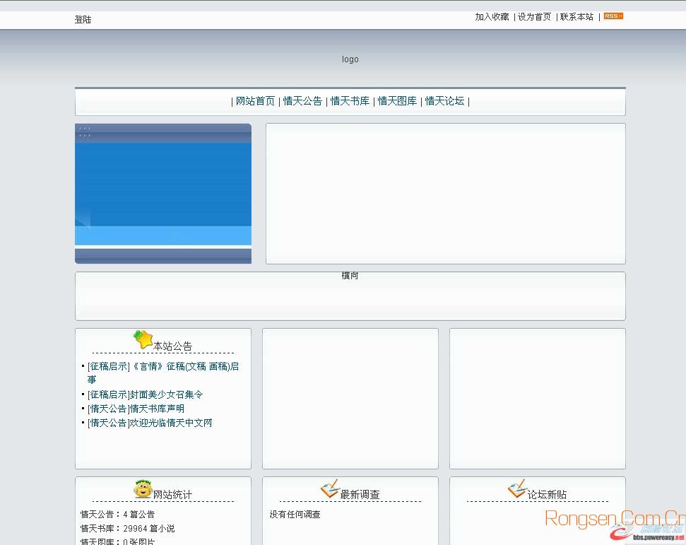Go to 网站首页 in navigation bar
Viewport: 686px width, 545px height.
tap(255, 101)
